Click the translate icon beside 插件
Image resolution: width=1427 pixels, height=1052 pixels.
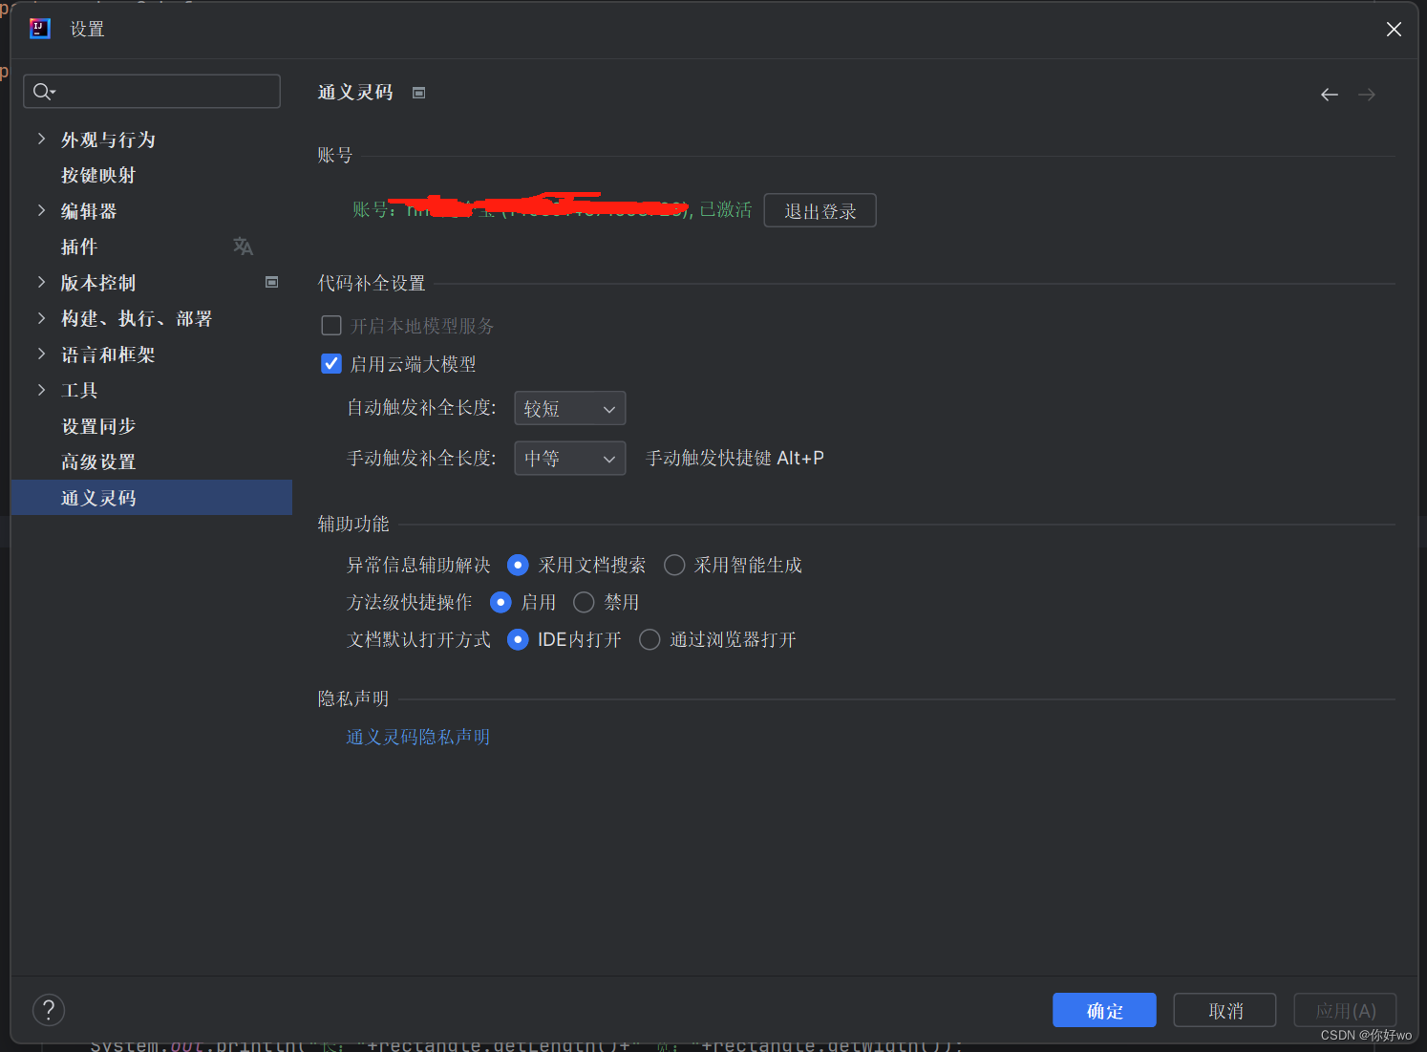[243, 247]
